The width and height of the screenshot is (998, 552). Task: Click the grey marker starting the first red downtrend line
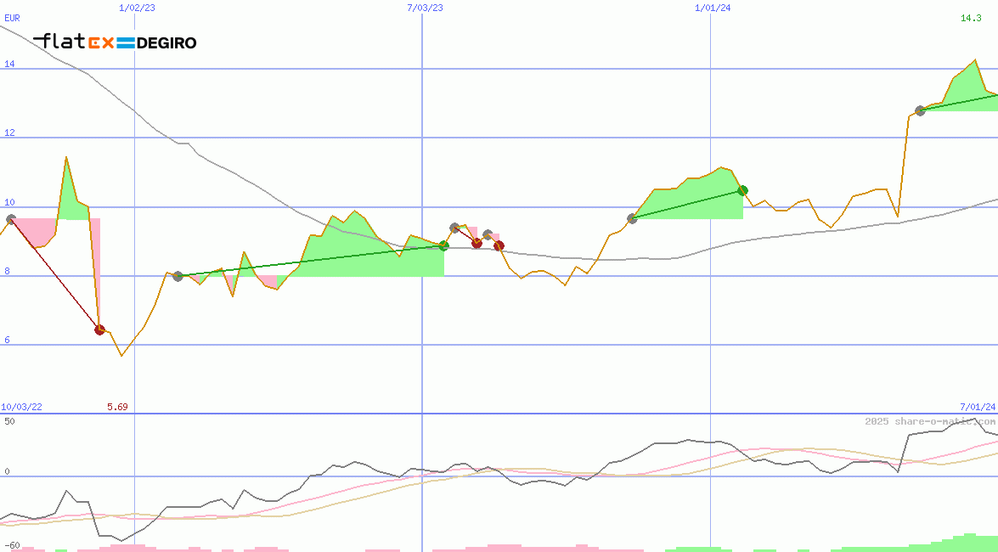click(x=11, y=219)
